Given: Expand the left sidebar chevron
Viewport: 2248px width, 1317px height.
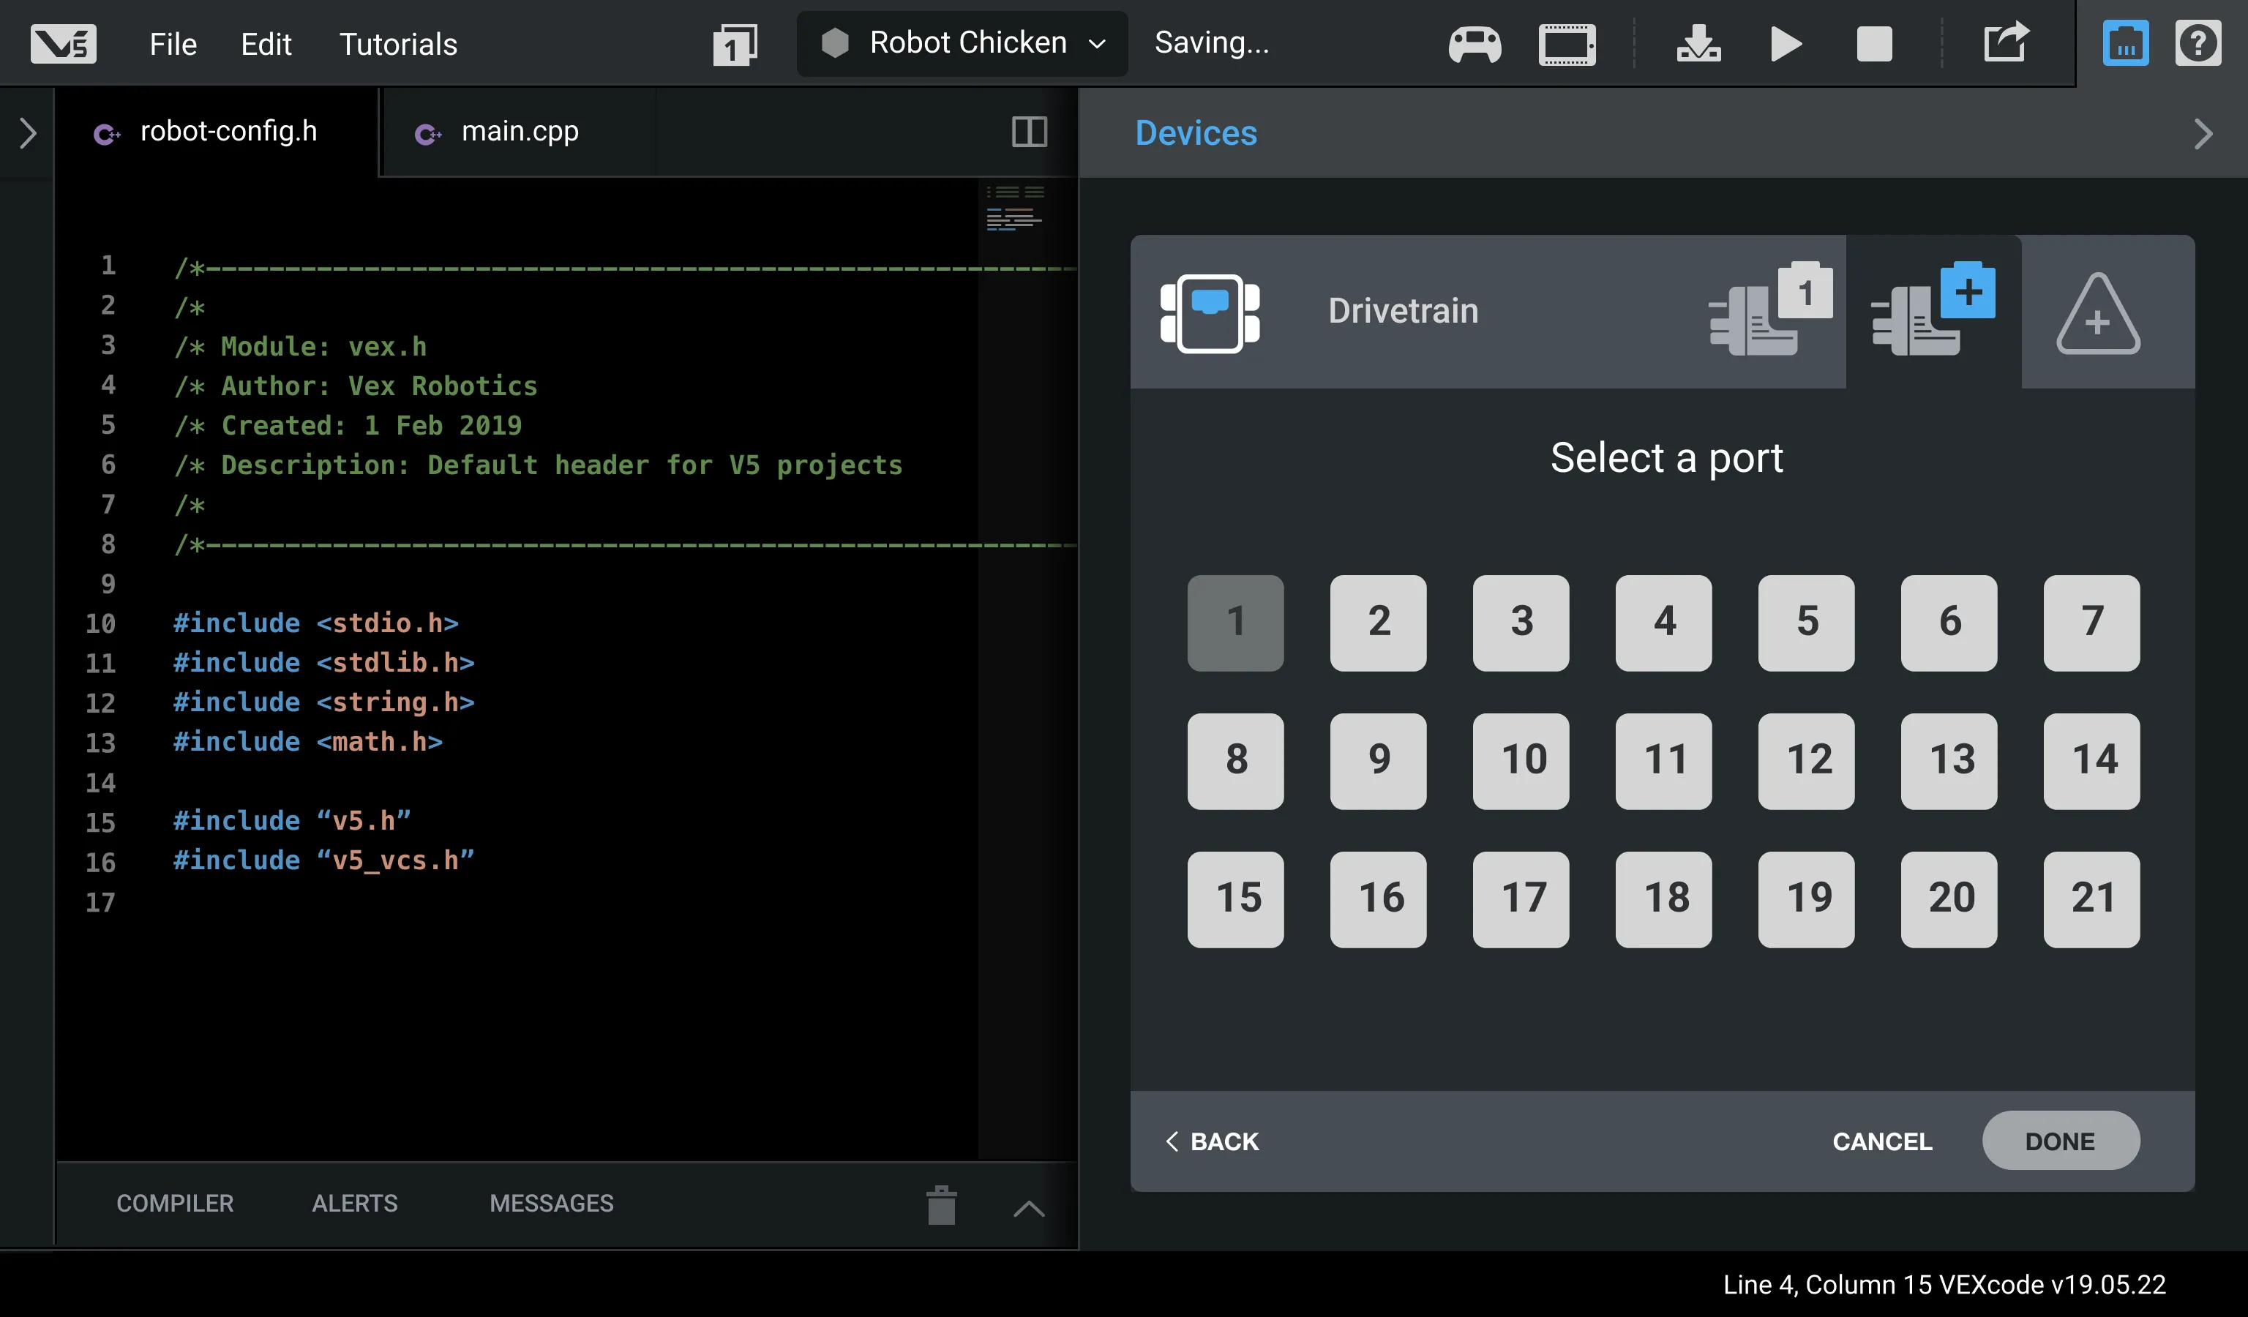Looking at the screenshot, I should pyautogui.click(x=28, y=133).
